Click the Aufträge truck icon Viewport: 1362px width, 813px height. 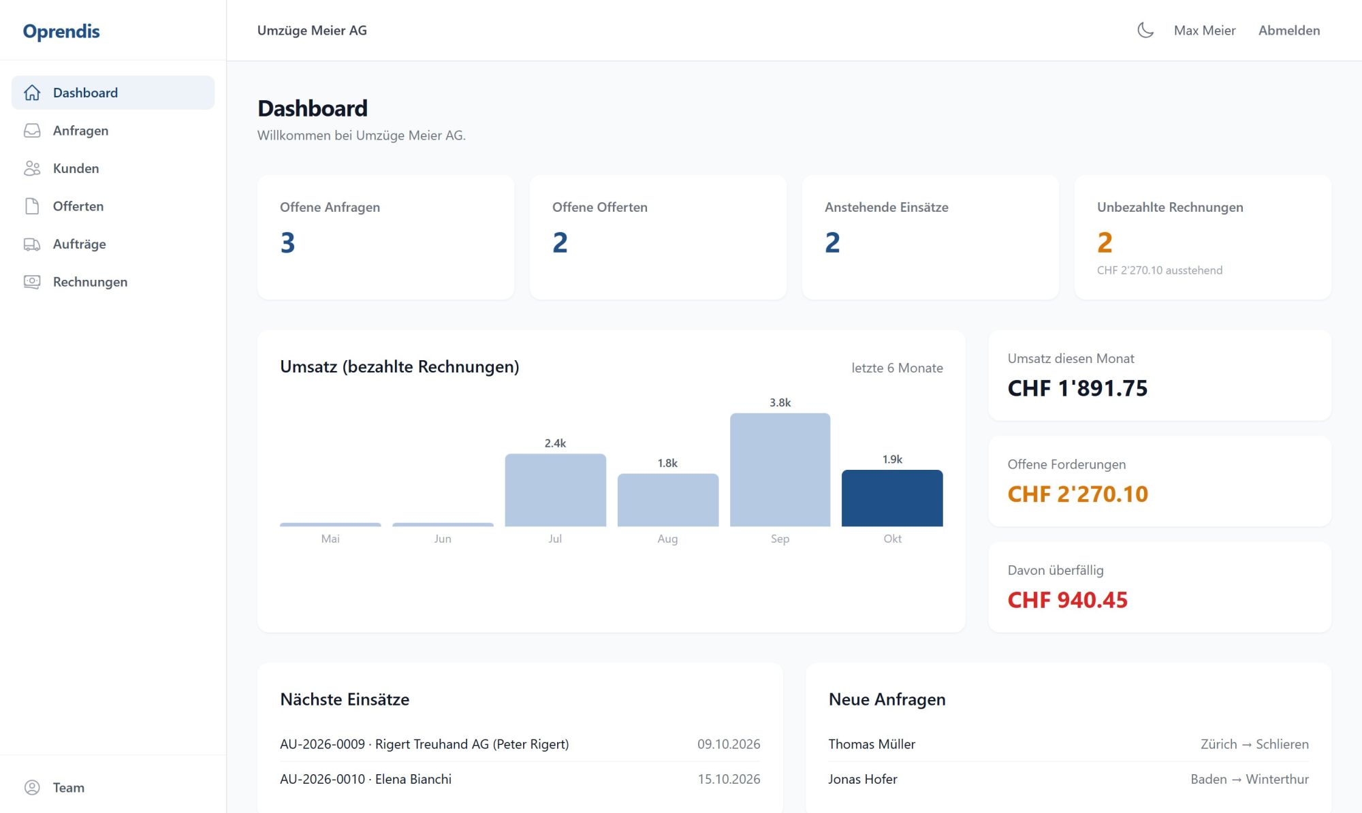[32, 244]
